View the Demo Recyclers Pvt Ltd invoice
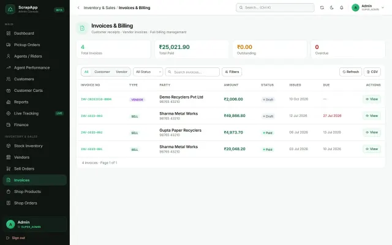392x245 pixels. point(372,99)
